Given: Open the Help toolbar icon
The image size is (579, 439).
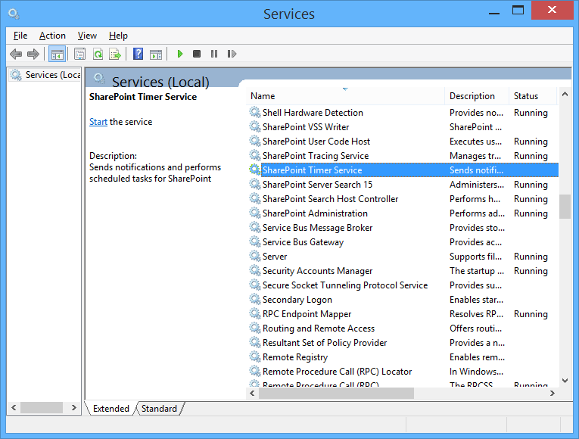Looking at the screenshot, I should [x=138, y=54].
